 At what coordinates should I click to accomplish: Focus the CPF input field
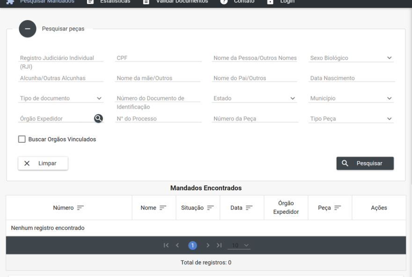point(158,58)
